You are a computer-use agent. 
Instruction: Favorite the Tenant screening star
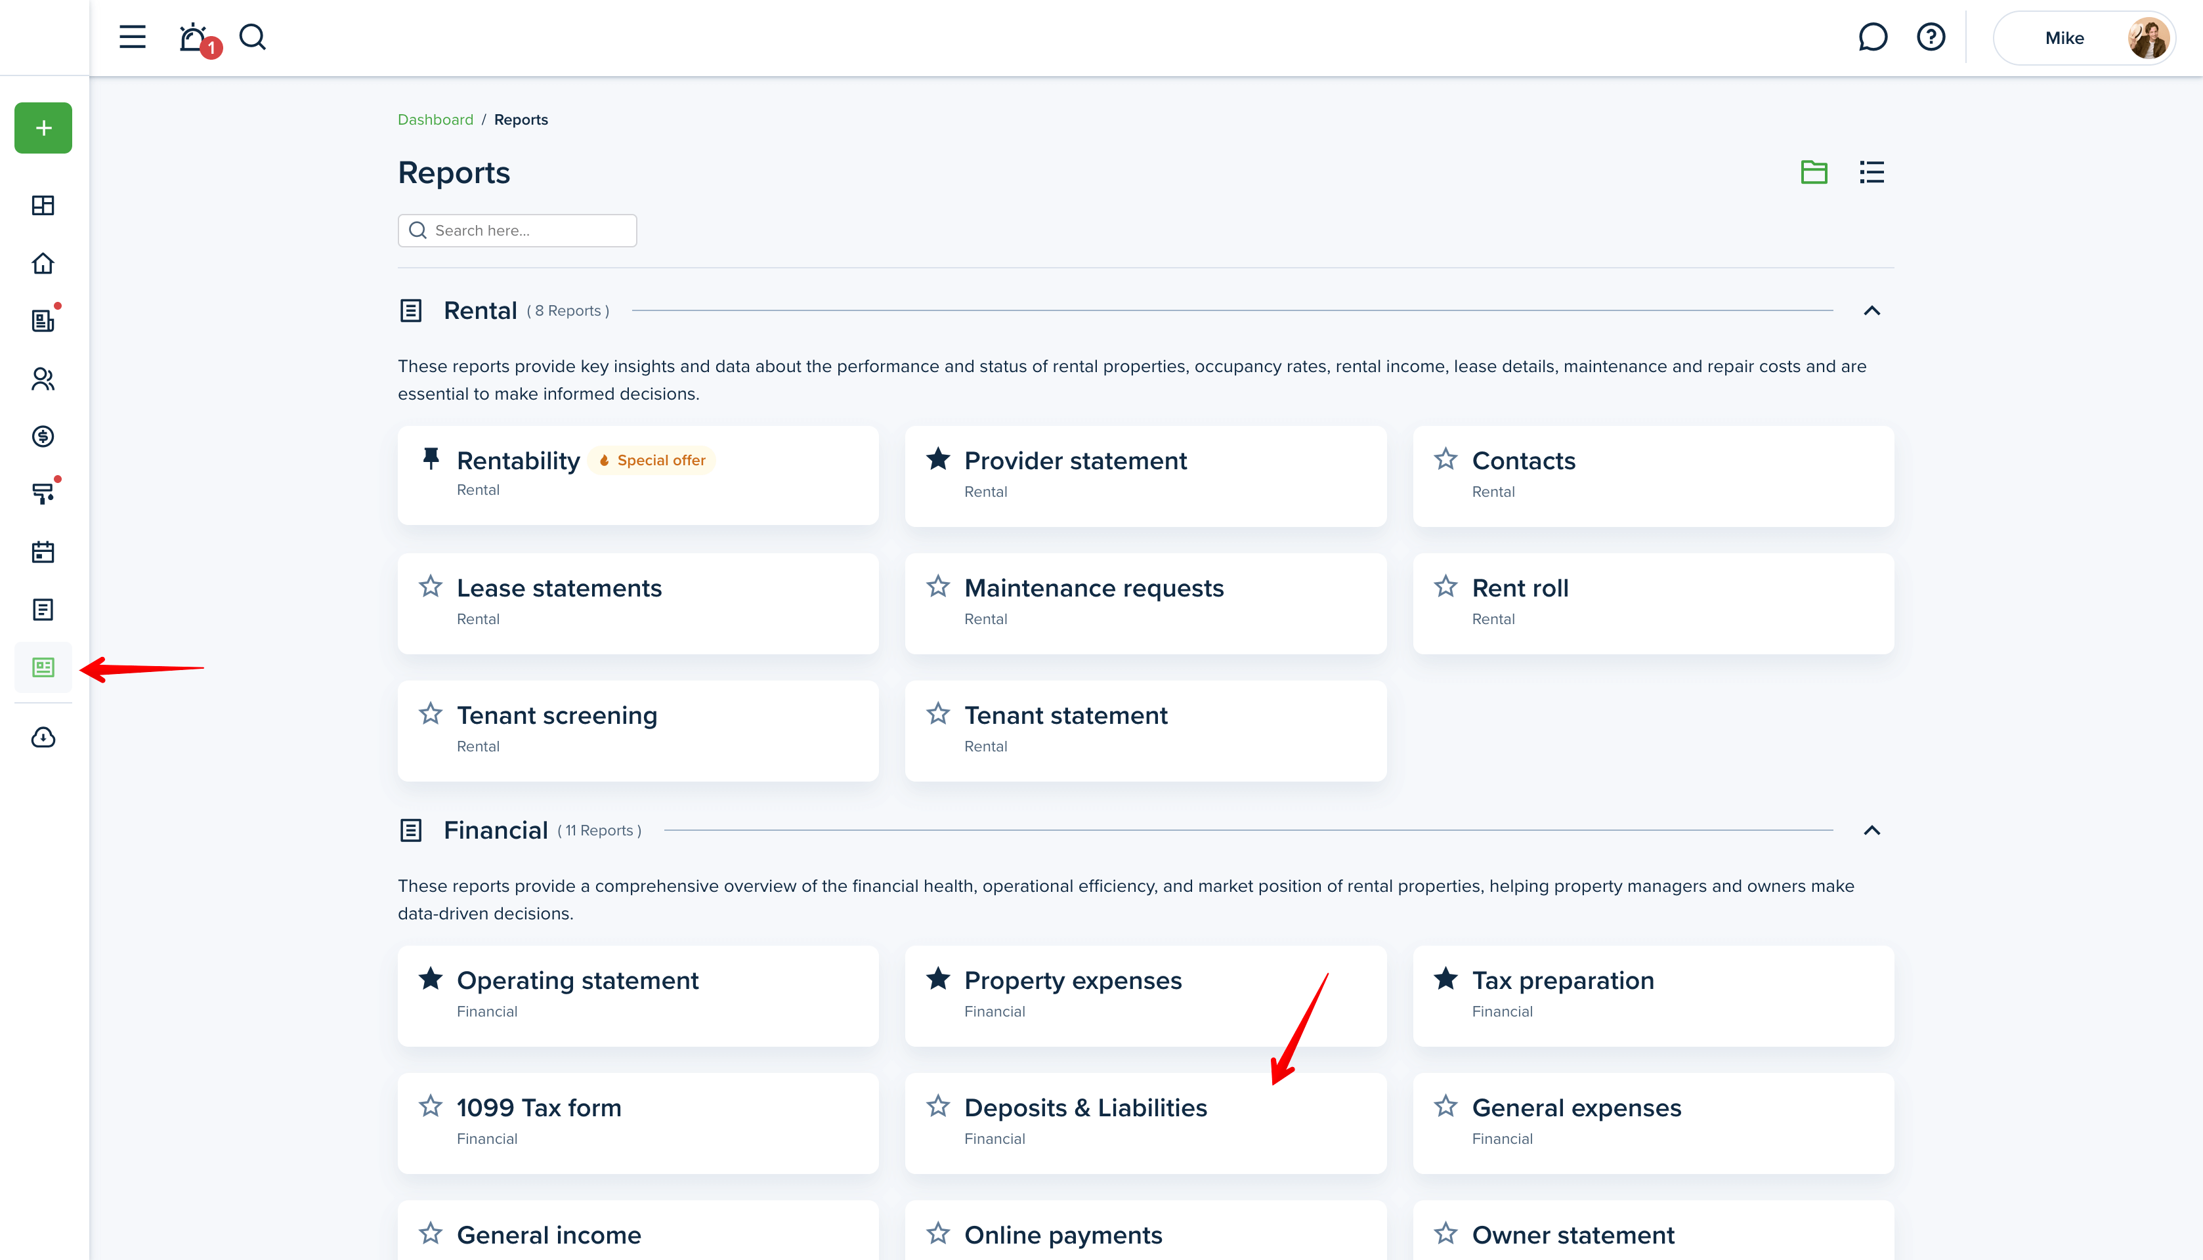430,714
